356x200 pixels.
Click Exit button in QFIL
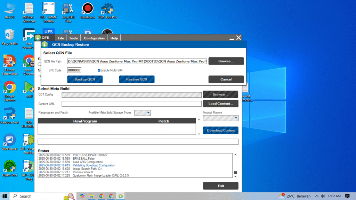tap(220, 186)
